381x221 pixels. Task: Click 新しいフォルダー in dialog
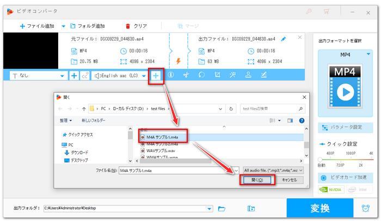pos(94,121)
